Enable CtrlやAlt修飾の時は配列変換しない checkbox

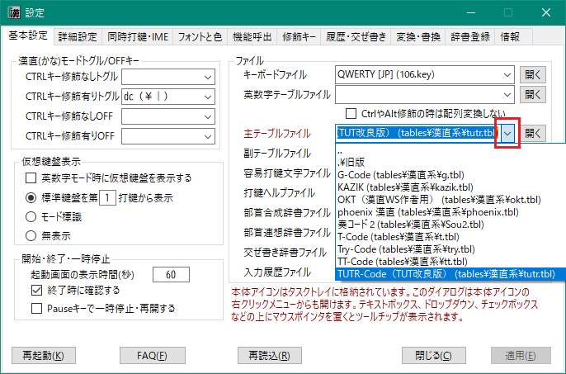351,113
